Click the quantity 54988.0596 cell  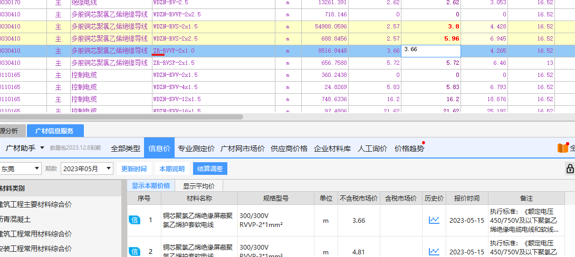(325, 26)
